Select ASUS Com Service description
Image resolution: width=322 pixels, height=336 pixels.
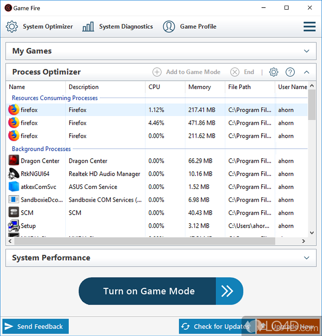tap(93, 187)
